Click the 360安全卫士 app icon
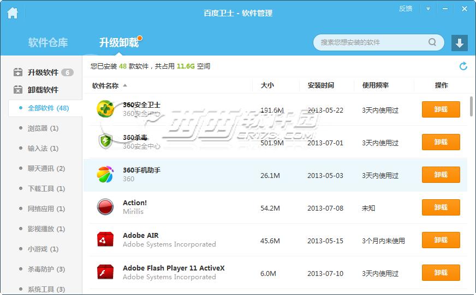The image size is (476, 295). [x=105, y=109]
